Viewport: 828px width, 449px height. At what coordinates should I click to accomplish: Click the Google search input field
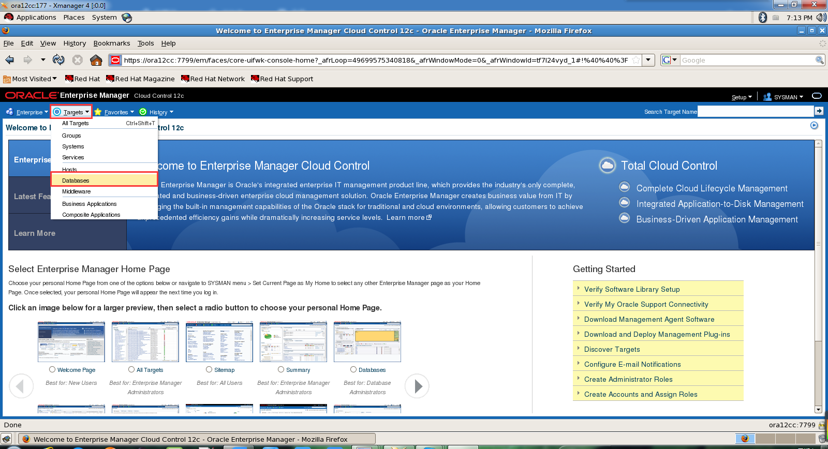click(x=748, y=60)
